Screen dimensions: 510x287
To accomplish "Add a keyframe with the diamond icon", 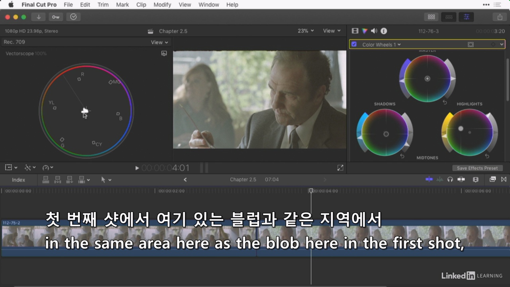I will [x=493, y=45].
